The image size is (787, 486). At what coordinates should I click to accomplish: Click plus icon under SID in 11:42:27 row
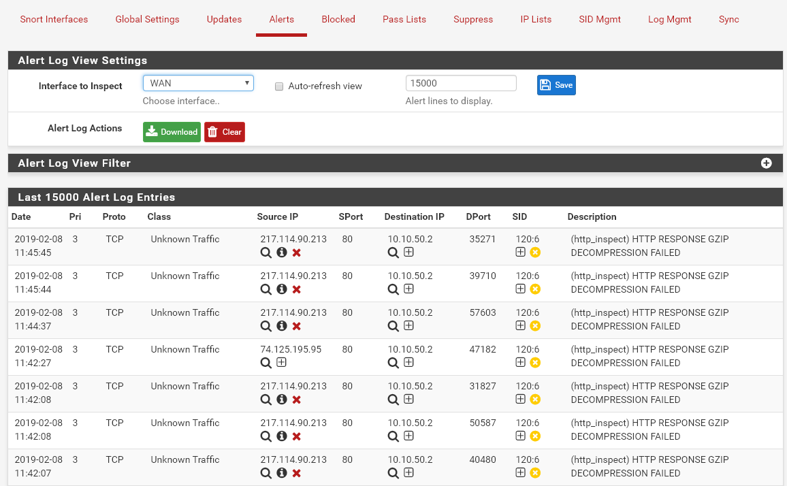[x=520, y=363]
